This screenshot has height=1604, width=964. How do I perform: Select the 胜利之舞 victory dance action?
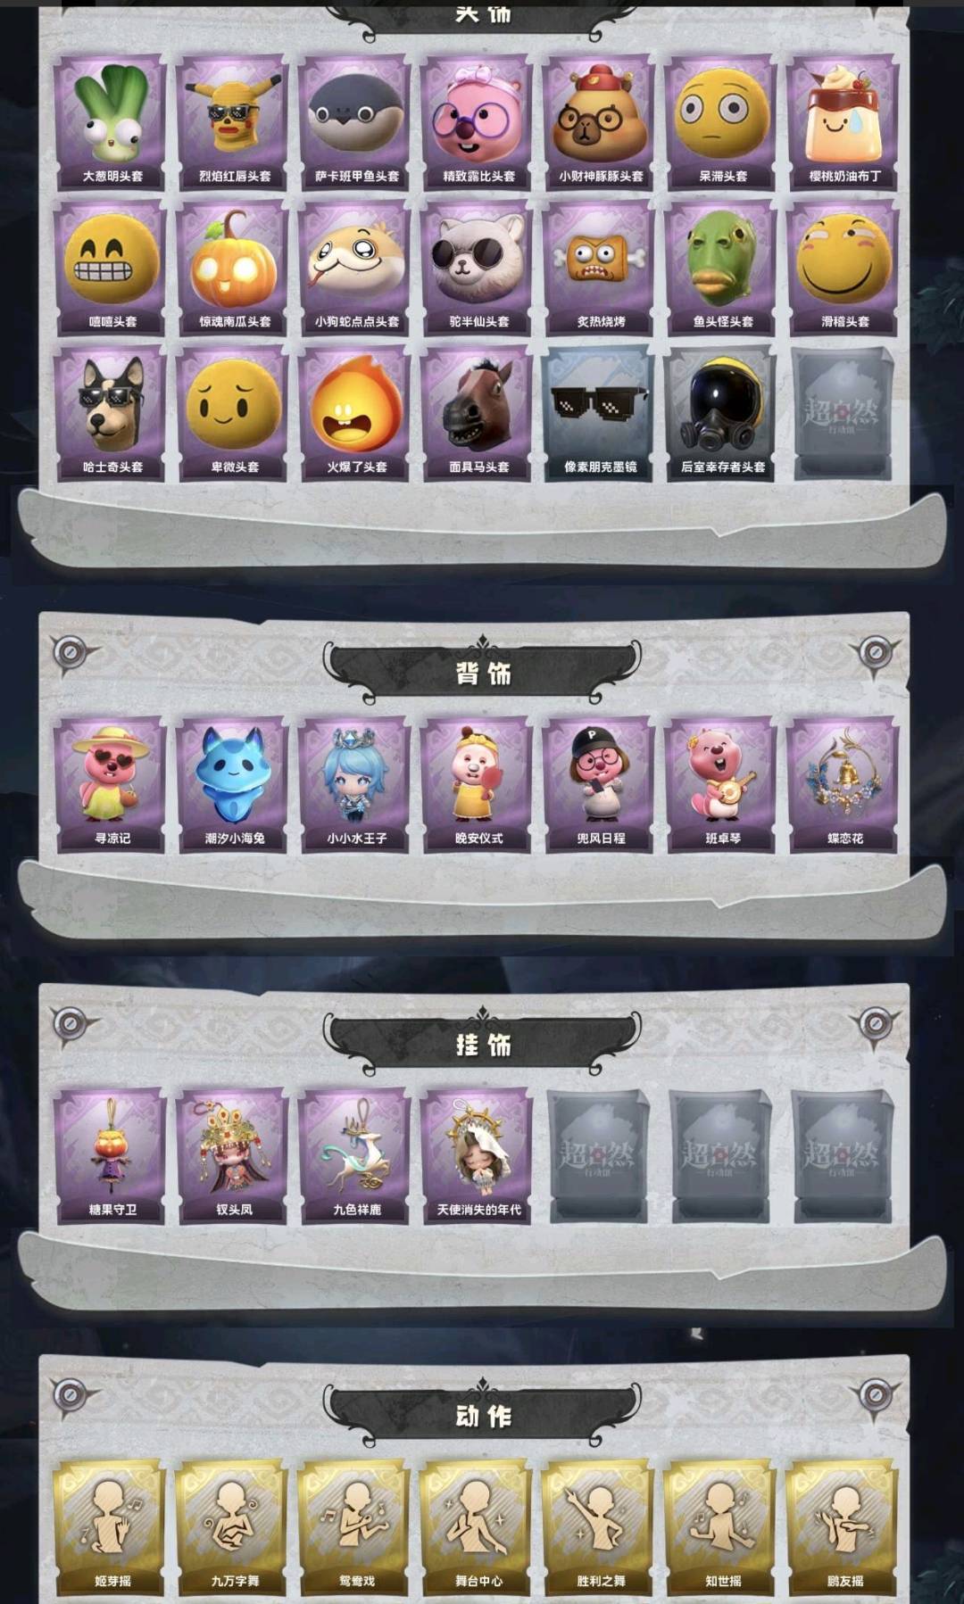pyautogui.click(x=600, y=1528)
